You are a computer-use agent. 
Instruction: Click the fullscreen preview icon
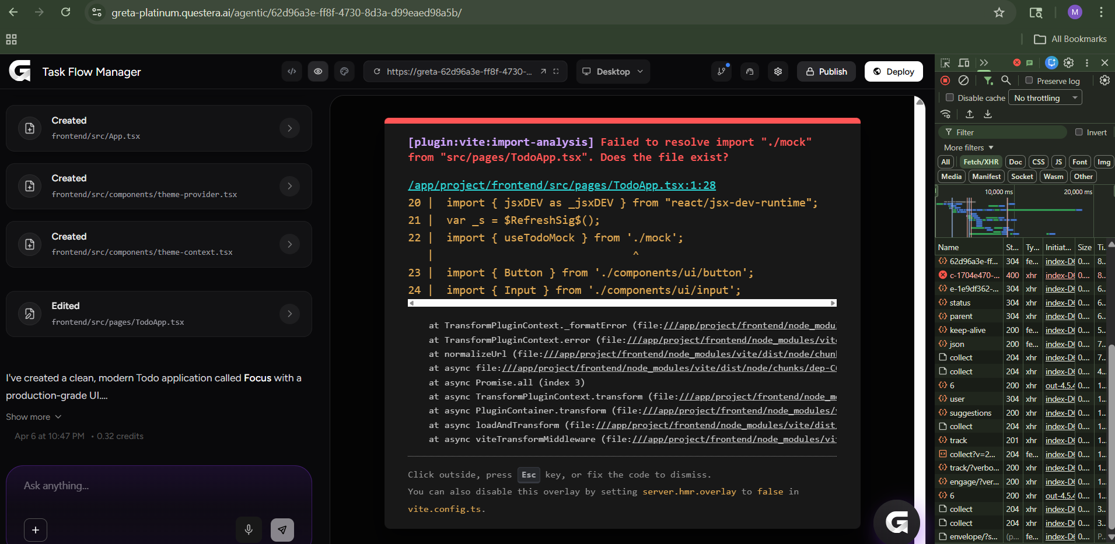click(556, 72)
